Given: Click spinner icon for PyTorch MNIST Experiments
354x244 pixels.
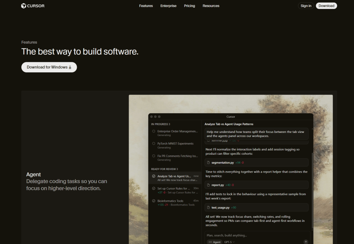Looking at the screenshot, I should pyautogui.click(x=153, y=144).
